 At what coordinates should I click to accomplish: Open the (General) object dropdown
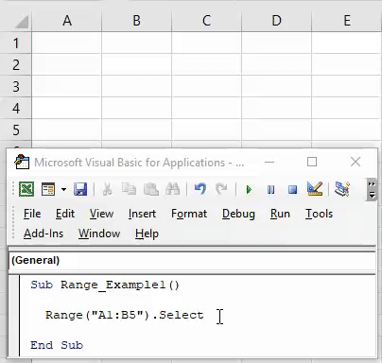(x=192, y=260)
